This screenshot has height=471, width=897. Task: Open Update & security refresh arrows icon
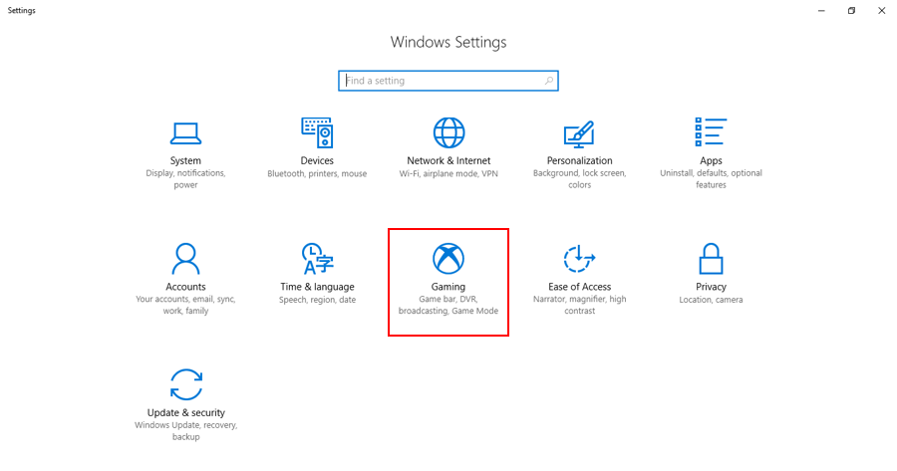[186, 384]
